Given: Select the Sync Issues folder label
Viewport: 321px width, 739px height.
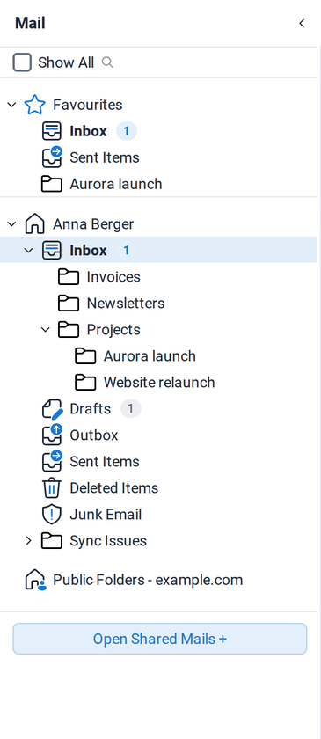Looking at the screenshot, I should [108, 540].
